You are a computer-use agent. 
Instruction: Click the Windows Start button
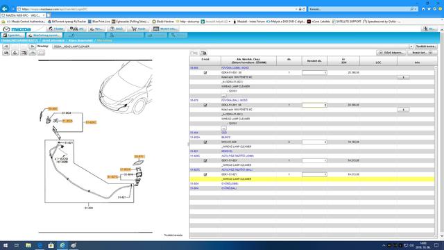click(6, 245)
